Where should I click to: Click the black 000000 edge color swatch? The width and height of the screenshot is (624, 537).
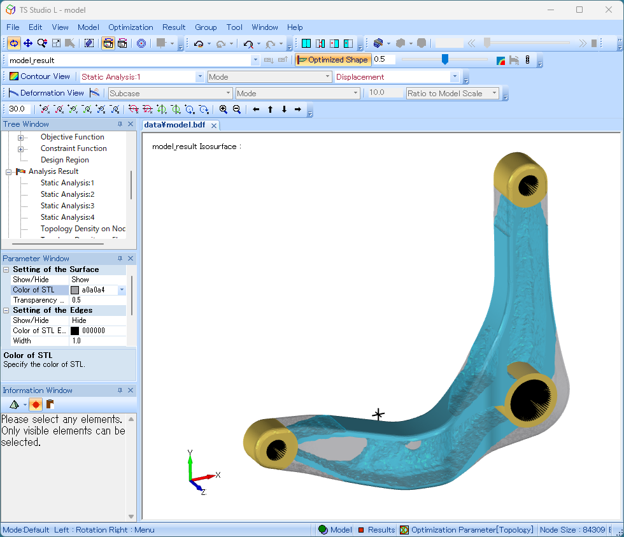75,331
